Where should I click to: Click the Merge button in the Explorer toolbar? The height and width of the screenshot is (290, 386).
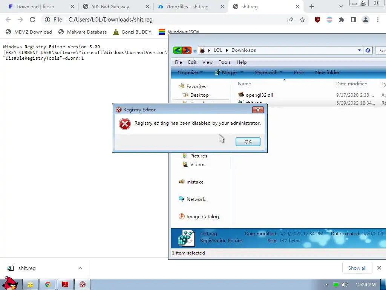coord(225,72)
